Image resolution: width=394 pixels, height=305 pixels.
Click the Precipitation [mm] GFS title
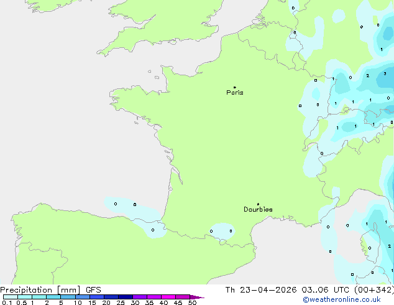pos(50,290)
